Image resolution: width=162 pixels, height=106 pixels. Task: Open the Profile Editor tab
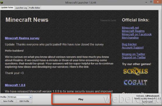click(35, 8)
